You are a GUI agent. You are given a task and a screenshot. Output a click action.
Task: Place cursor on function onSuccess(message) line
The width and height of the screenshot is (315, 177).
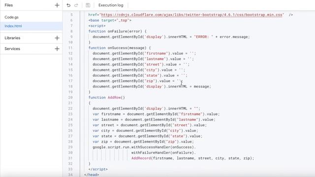(120, 48)
